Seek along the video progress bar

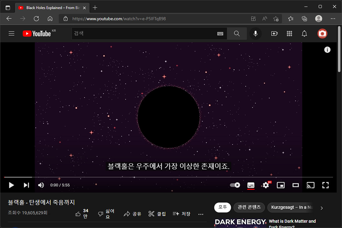tap(168, 177)
